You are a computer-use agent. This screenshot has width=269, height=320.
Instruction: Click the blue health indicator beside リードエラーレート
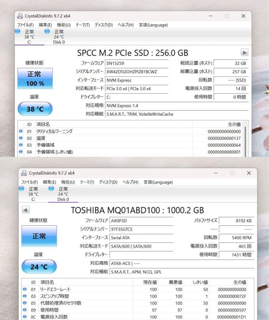pyautogui.click(x=25, y=289)
